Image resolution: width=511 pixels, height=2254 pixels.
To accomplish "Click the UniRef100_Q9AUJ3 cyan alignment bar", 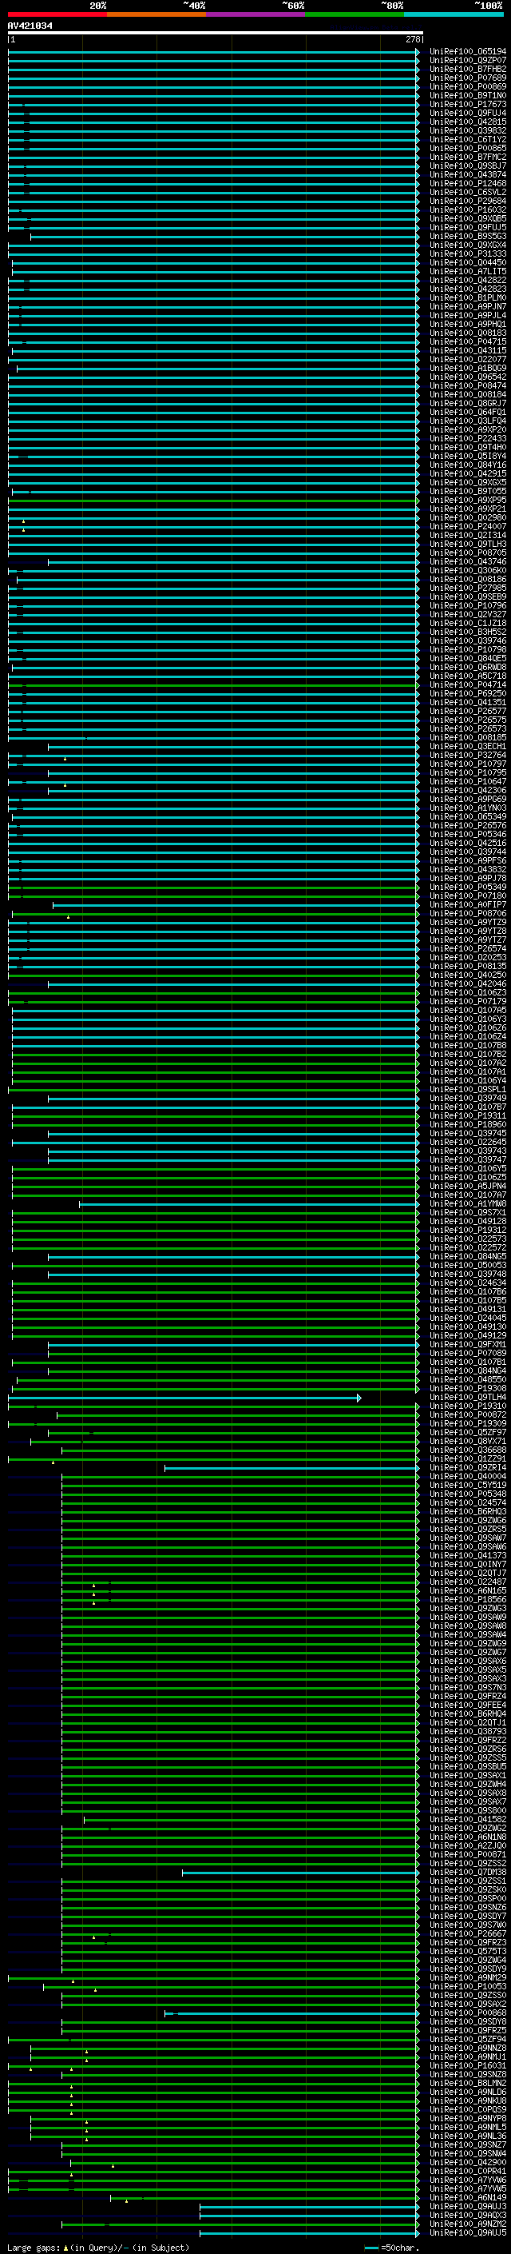I will pos(307,2206).
